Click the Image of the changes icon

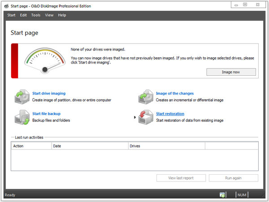pyautogui.click(x=145, y=97)
